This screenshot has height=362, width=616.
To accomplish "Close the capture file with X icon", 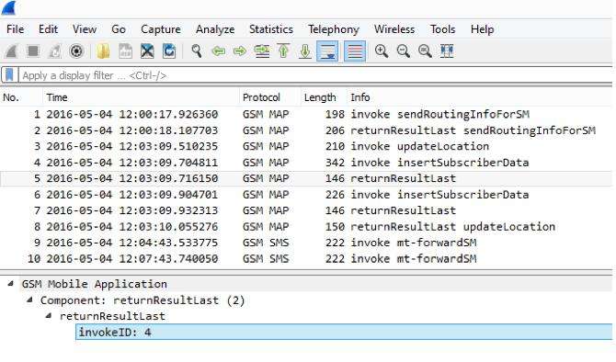I will click(x=147, y=51).
